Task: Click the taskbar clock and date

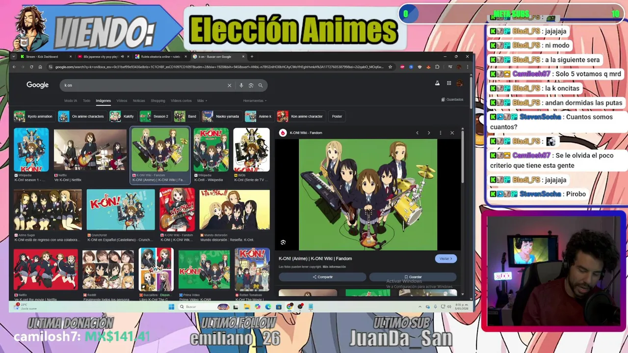Action: [461, 307]
